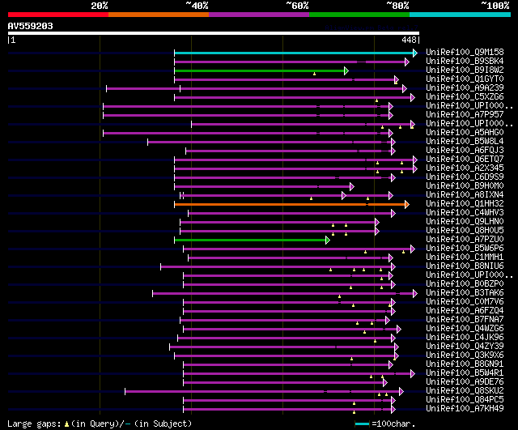Click the arrowhead ending the UniRef100_Q9M158 bar
The image size is (518, 430).
415,53
